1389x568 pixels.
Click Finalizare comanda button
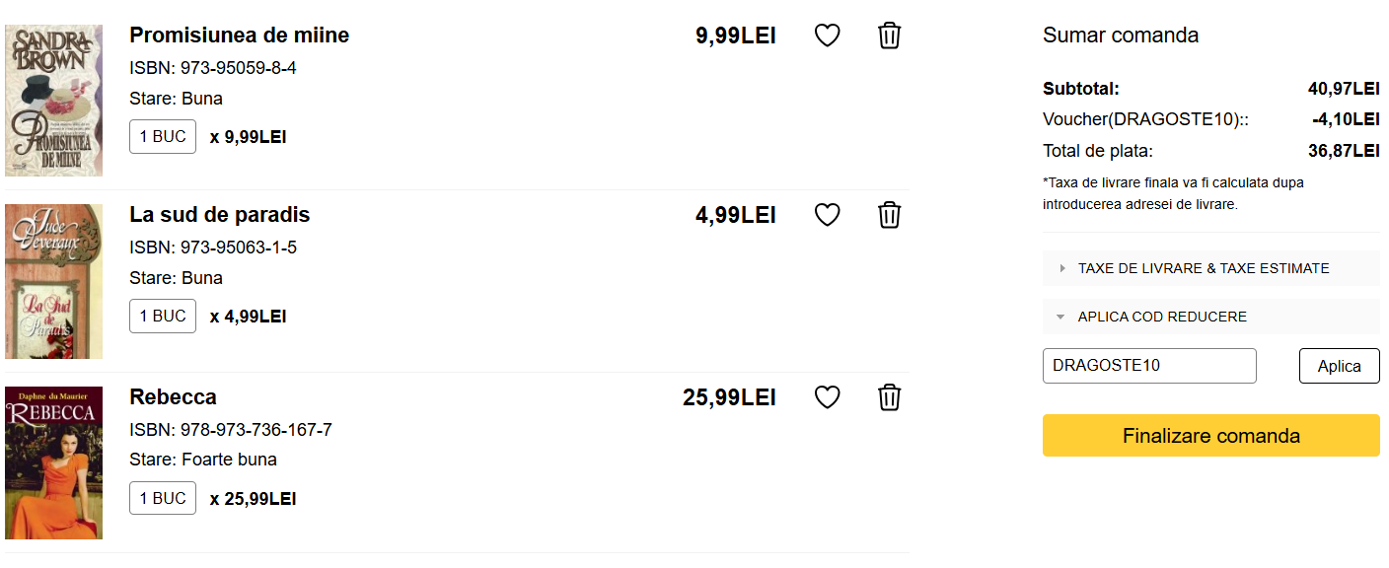(1210, 436)
